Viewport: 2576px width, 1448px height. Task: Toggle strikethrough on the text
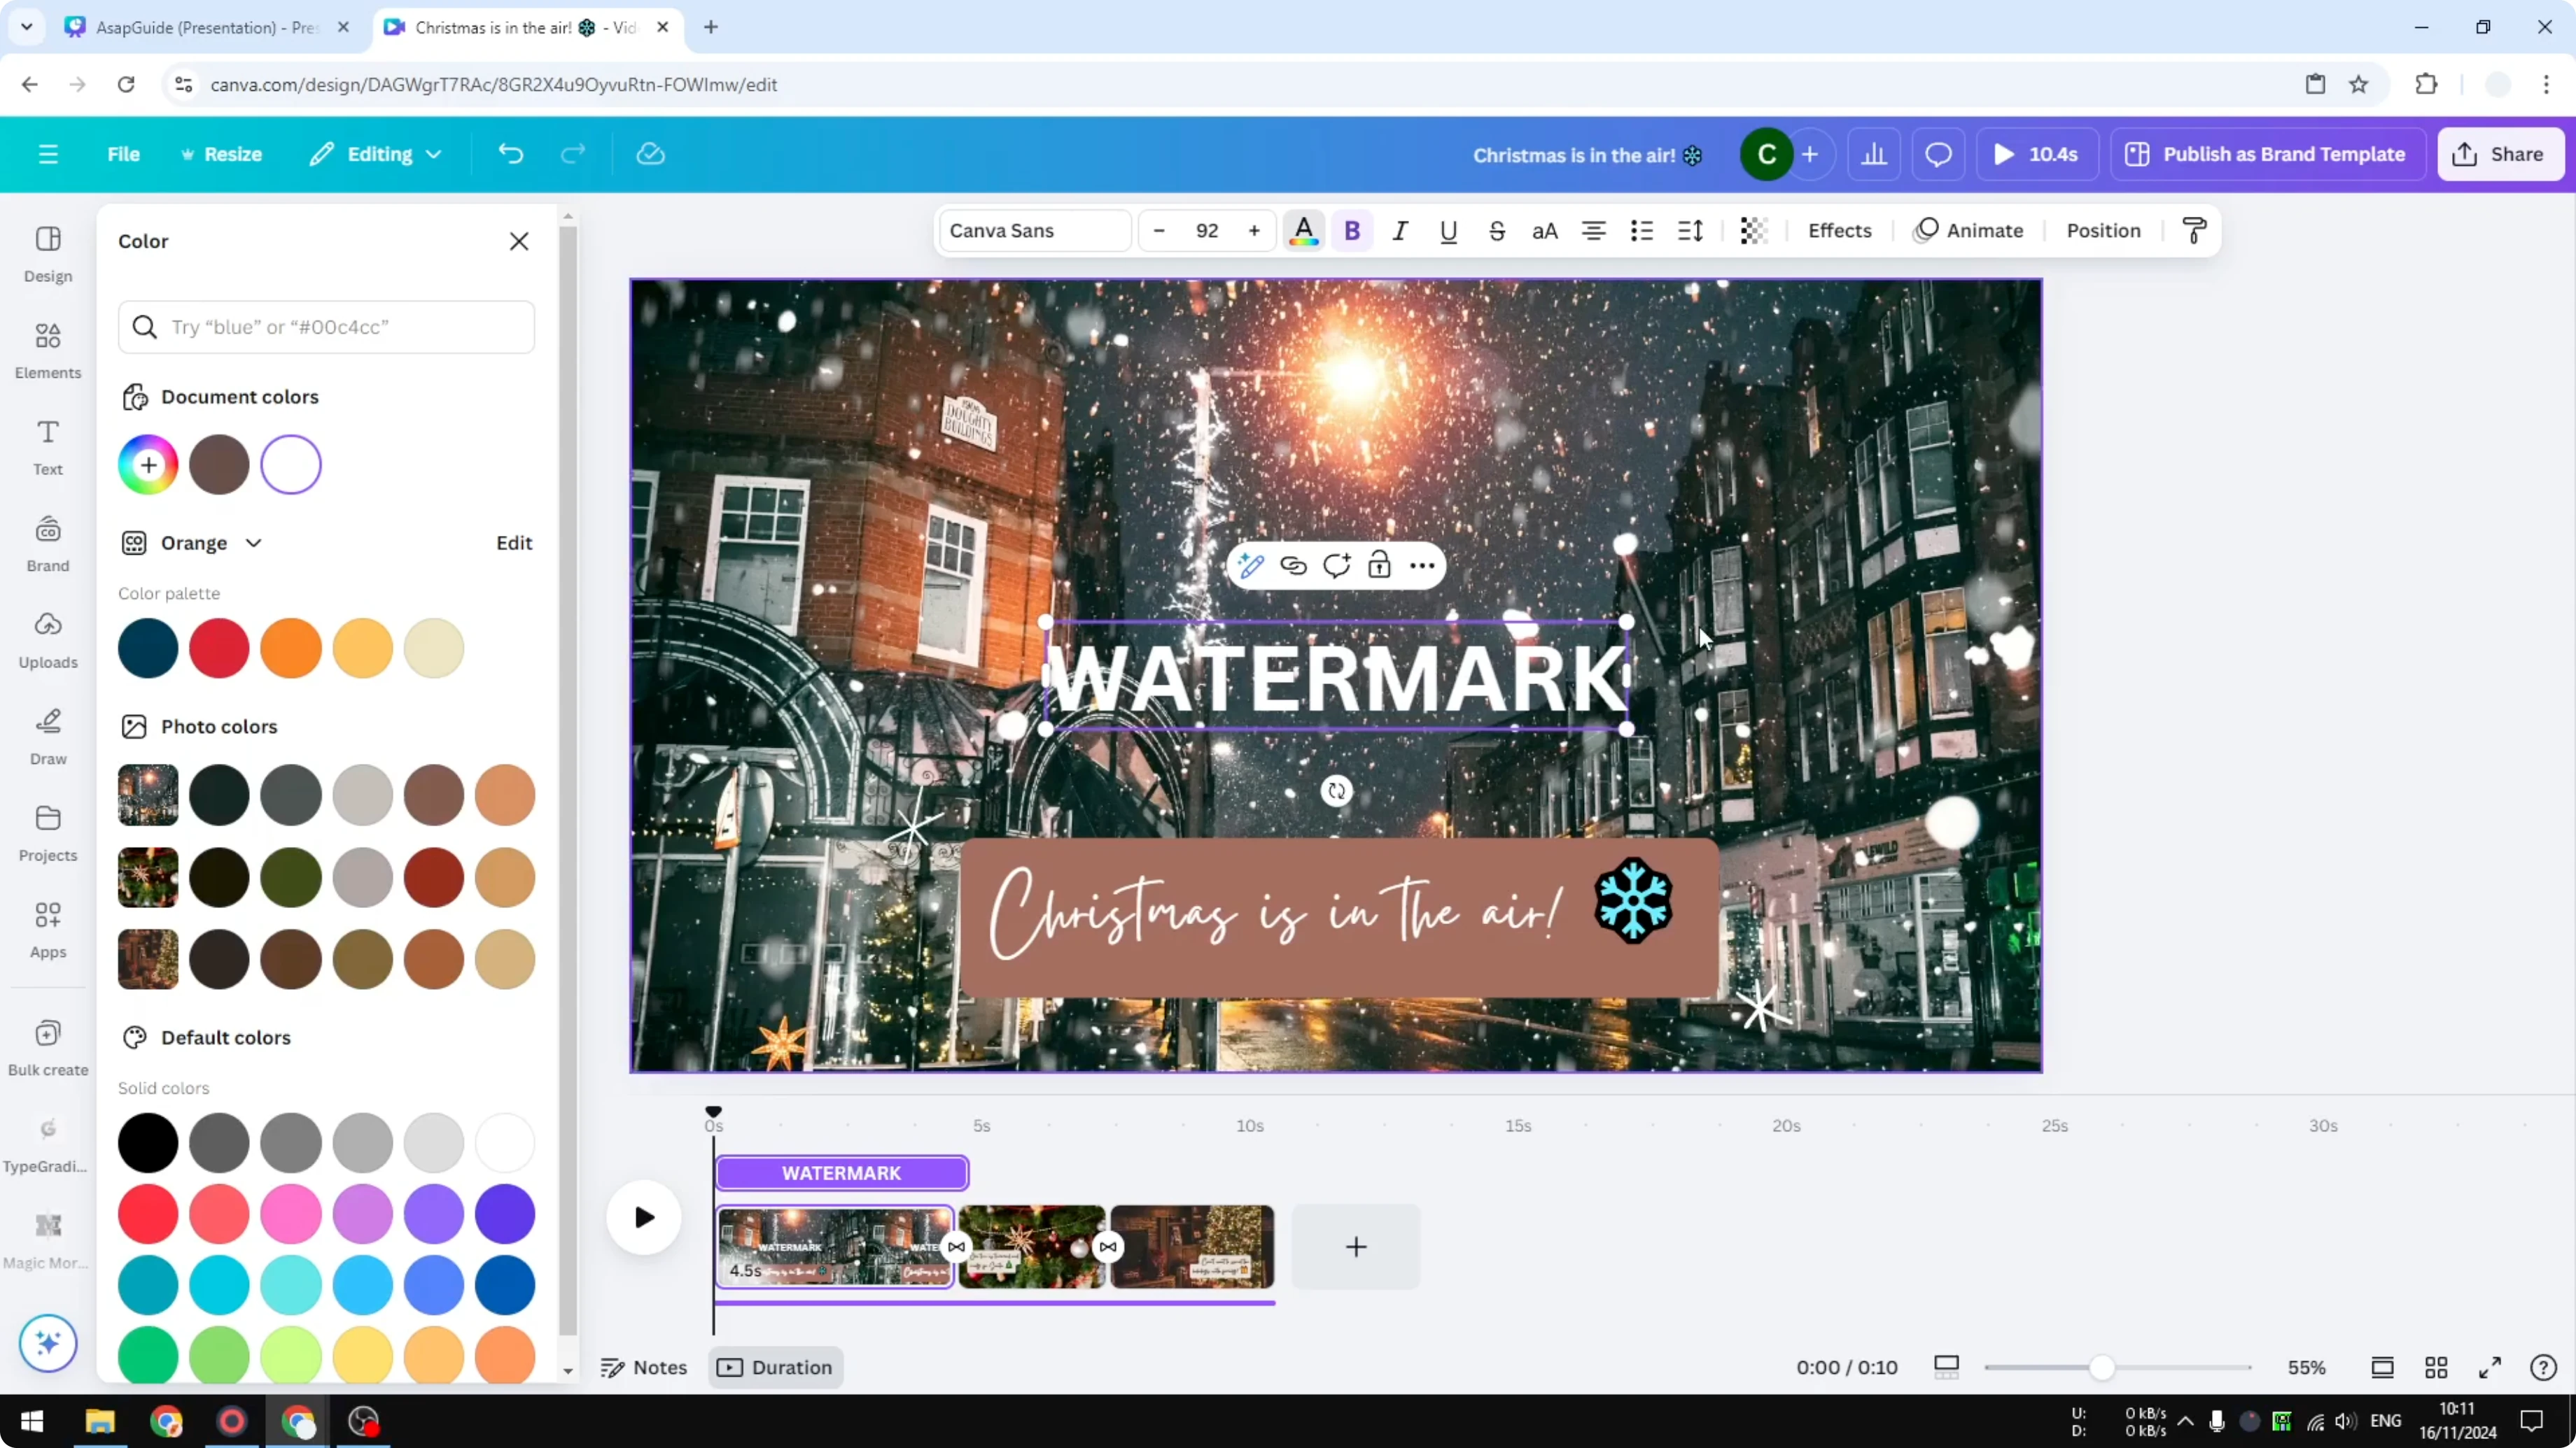click(1497, 231)
